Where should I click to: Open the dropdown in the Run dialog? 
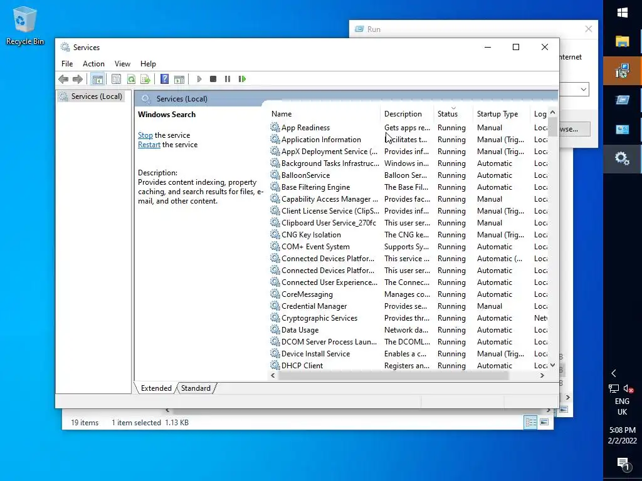tap(584, 89)
